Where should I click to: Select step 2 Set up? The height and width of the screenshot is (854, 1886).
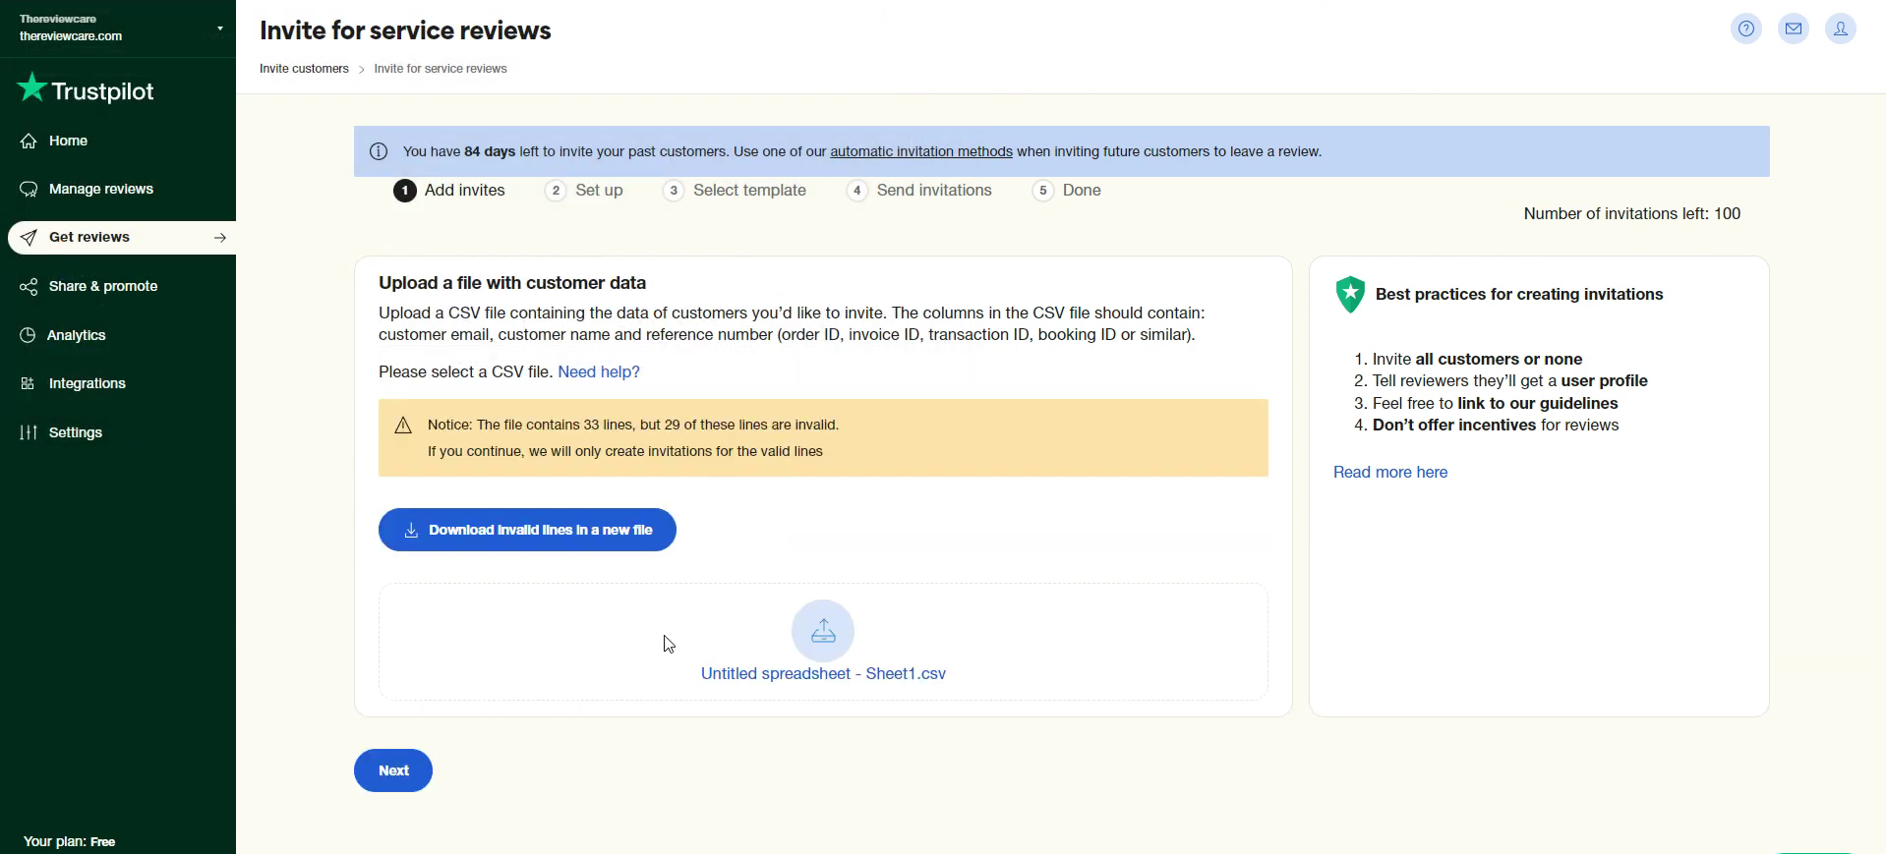(584, 191)
